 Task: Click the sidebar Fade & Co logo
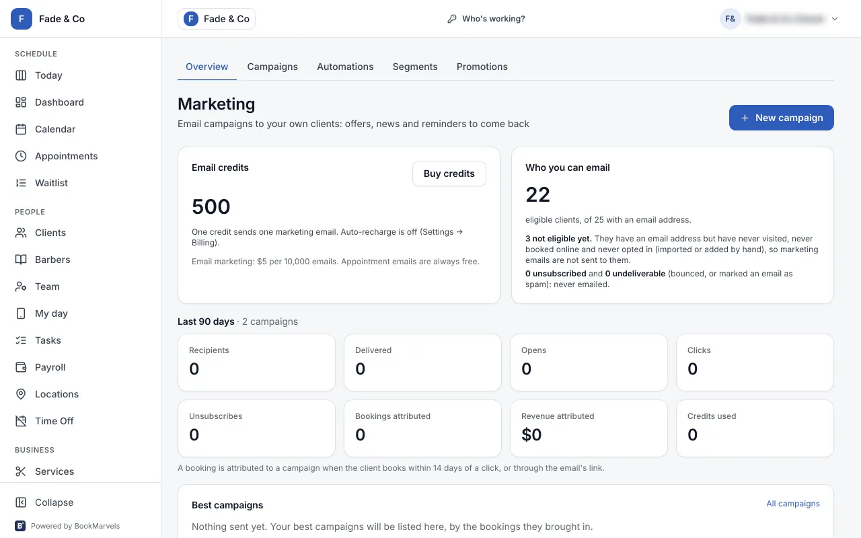click(x=22, y=19)
